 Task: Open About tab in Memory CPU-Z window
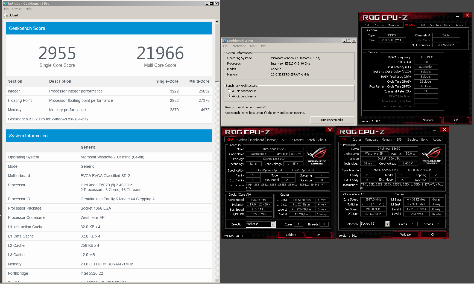[460, 25]
